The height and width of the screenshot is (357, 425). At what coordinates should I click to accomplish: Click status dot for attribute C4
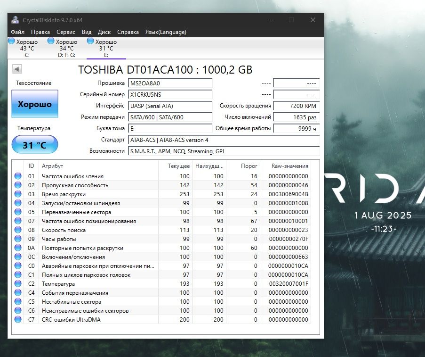click(x=18, y=292)
